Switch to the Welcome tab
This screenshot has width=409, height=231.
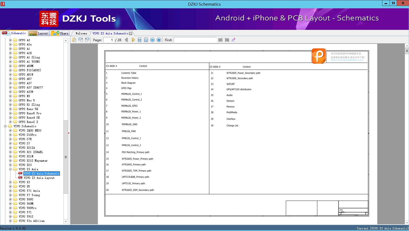click(x=81, y=33)
